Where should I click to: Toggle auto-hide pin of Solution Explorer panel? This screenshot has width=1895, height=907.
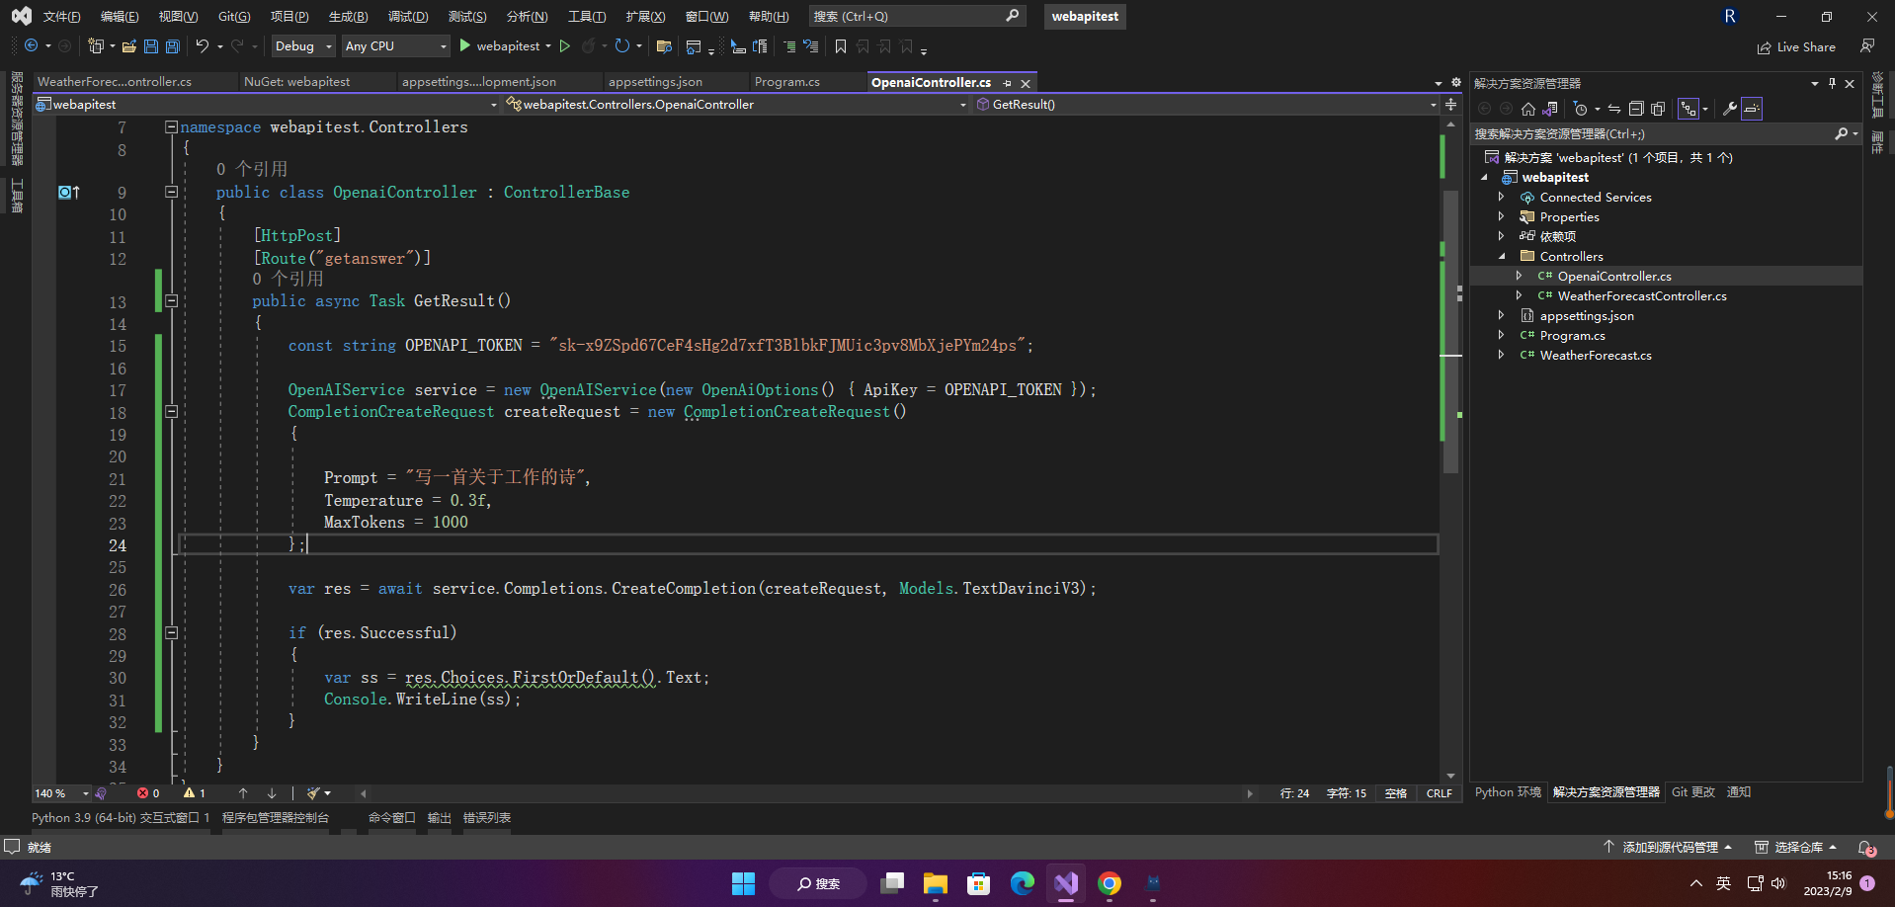1832,84
